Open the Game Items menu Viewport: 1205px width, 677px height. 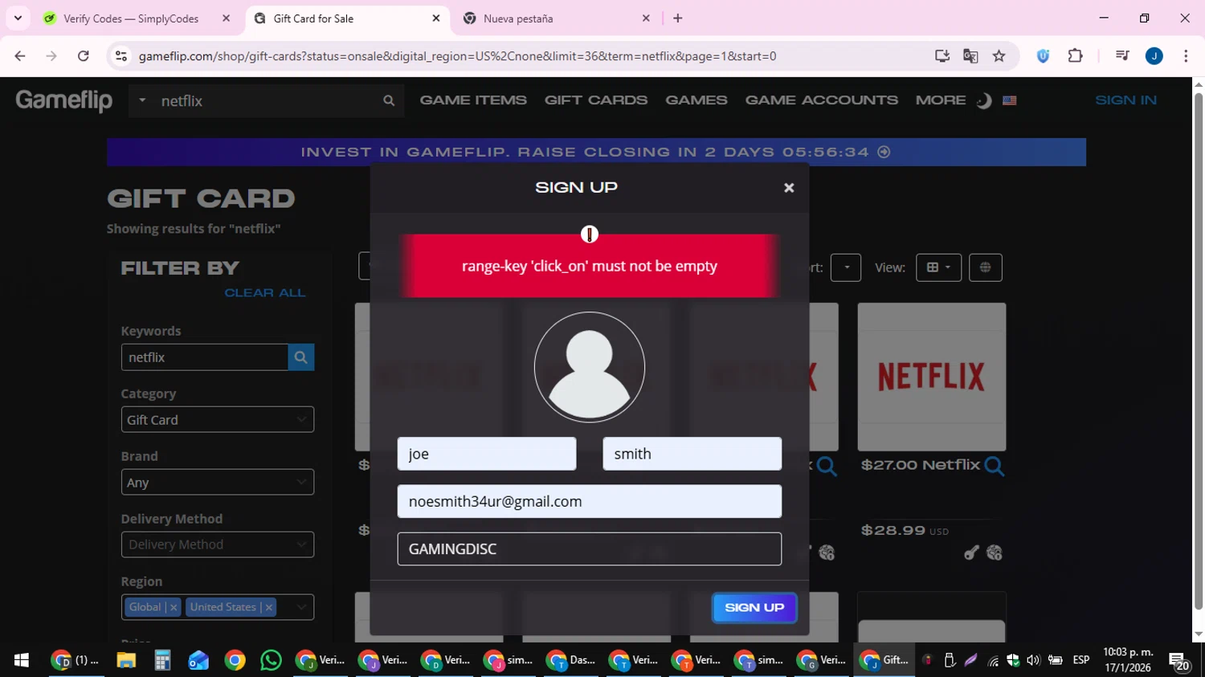point(473,100)
